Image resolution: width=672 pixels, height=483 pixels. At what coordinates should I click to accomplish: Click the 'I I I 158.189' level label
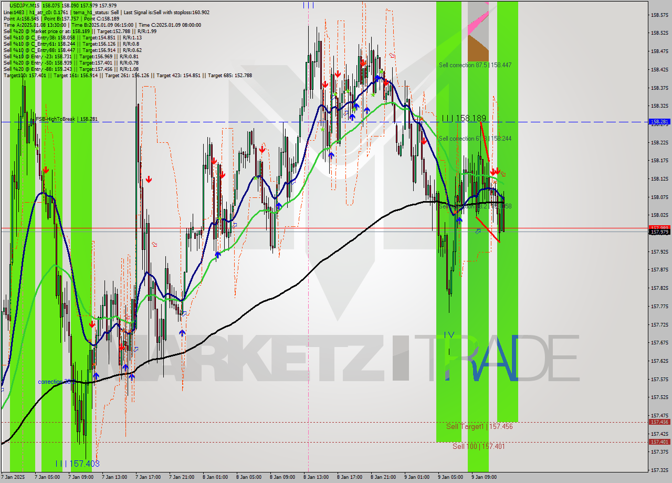point(464,119)
